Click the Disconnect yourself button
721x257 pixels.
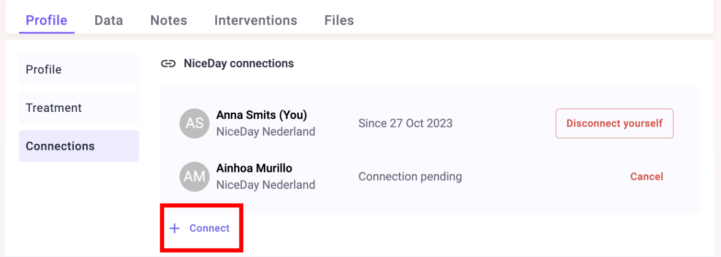[x=614, y=123]
